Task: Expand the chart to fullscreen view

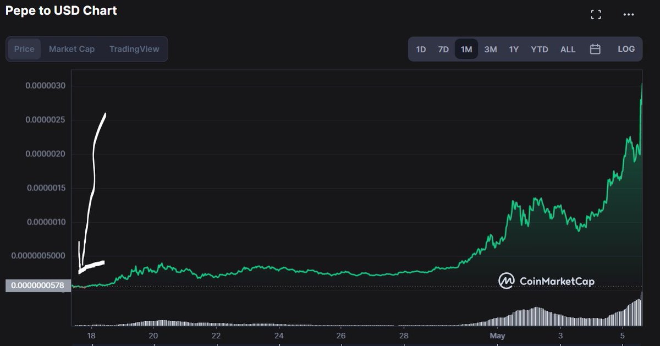Action: pyautogui.click(x=596, y=14)
